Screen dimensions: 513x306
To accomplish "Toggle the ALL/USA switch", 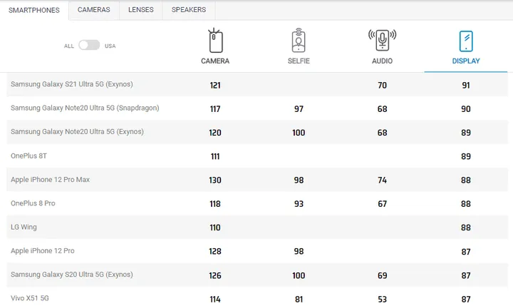I will pyautogui.click(x=89, y=46).
